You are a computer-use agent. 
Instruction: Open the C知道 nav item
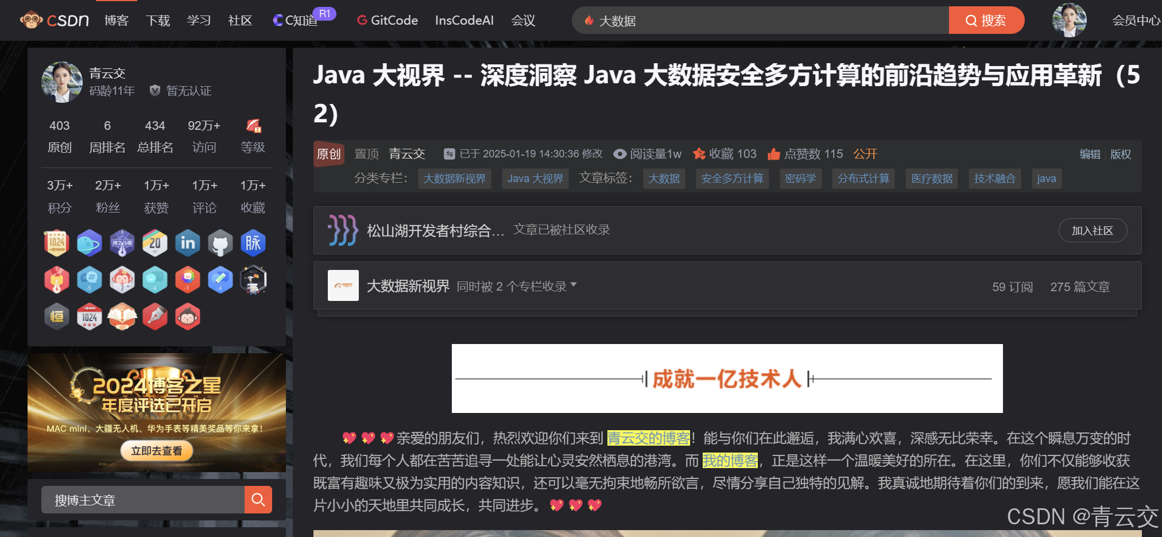(295, 21)
